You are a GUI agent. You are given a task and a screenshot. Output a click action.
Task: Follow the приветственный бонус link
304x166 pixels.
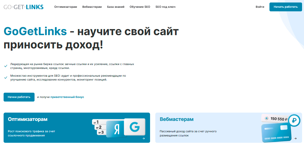[x=67, y=97]
